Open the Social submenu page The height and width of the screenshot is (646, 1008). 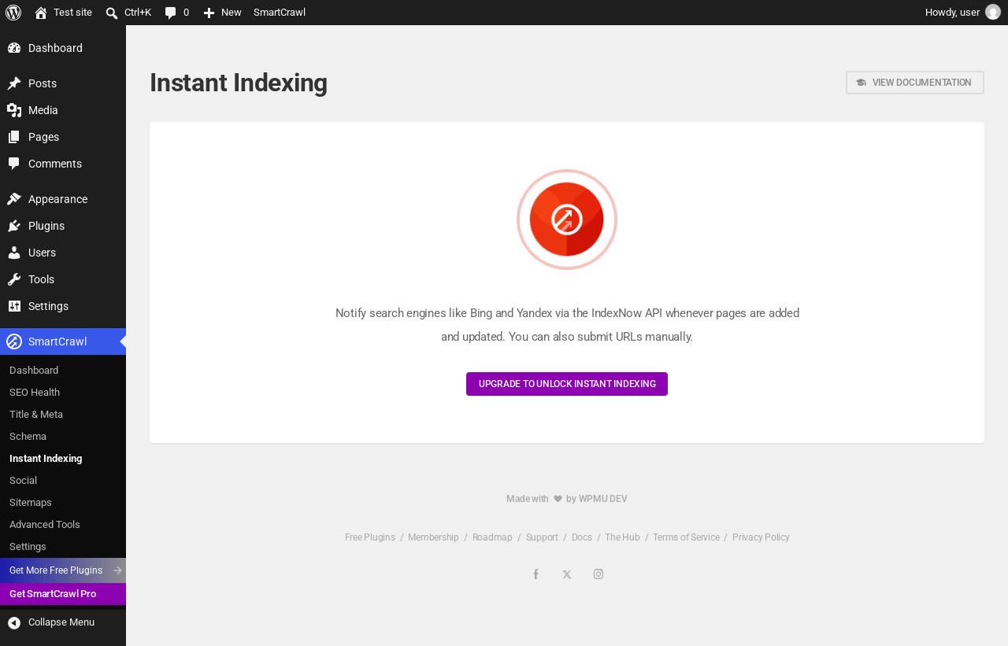pyautogui.click(x=63, y=481)
